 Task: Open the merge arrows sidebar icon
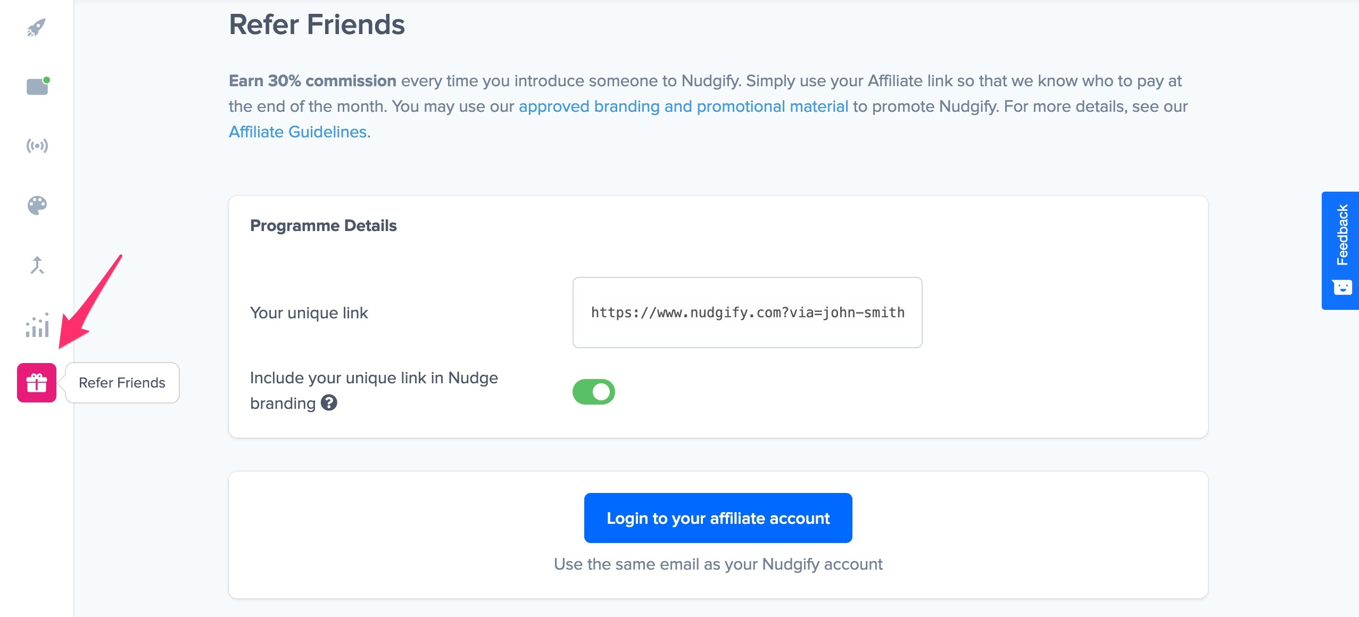click(37, 265)
